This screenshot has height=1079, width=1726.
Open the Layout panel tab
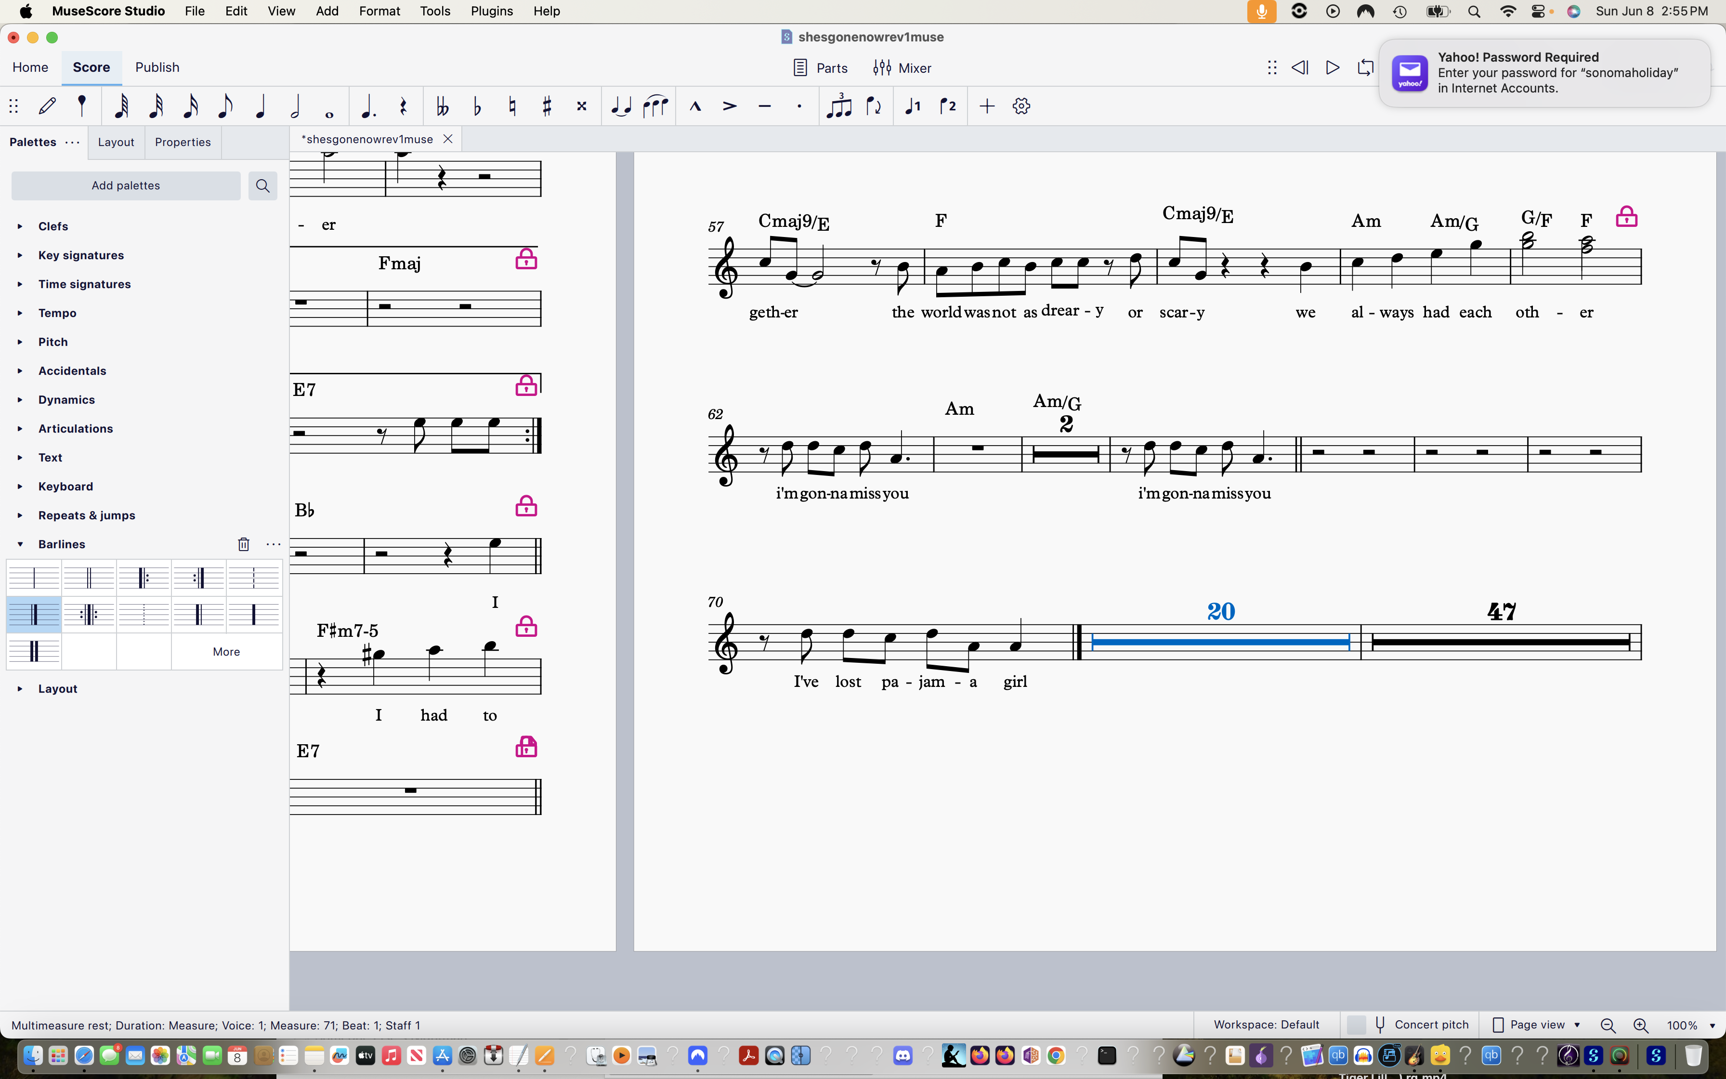click(x=116, y=142)
